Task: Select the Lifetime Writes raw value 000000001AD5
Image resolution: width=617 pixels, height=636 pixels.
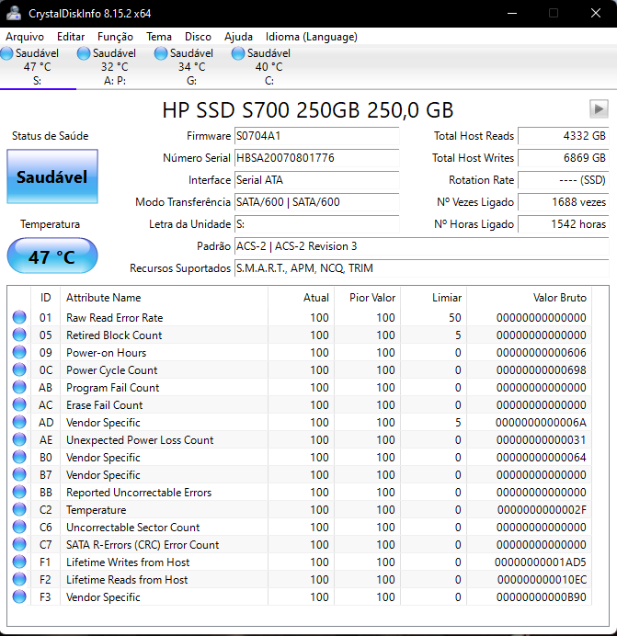Action: point(541,562)
